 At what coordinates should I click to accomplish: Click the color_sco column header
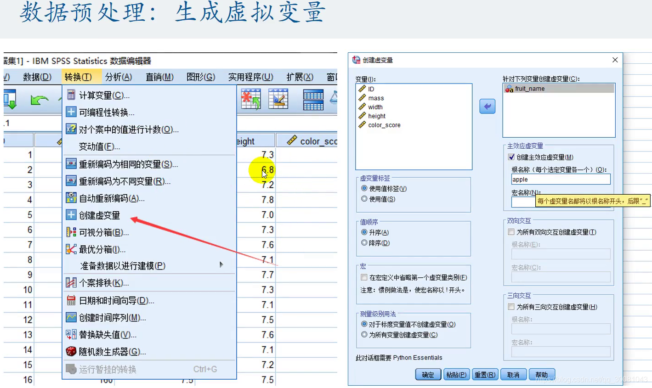(307, 141)
